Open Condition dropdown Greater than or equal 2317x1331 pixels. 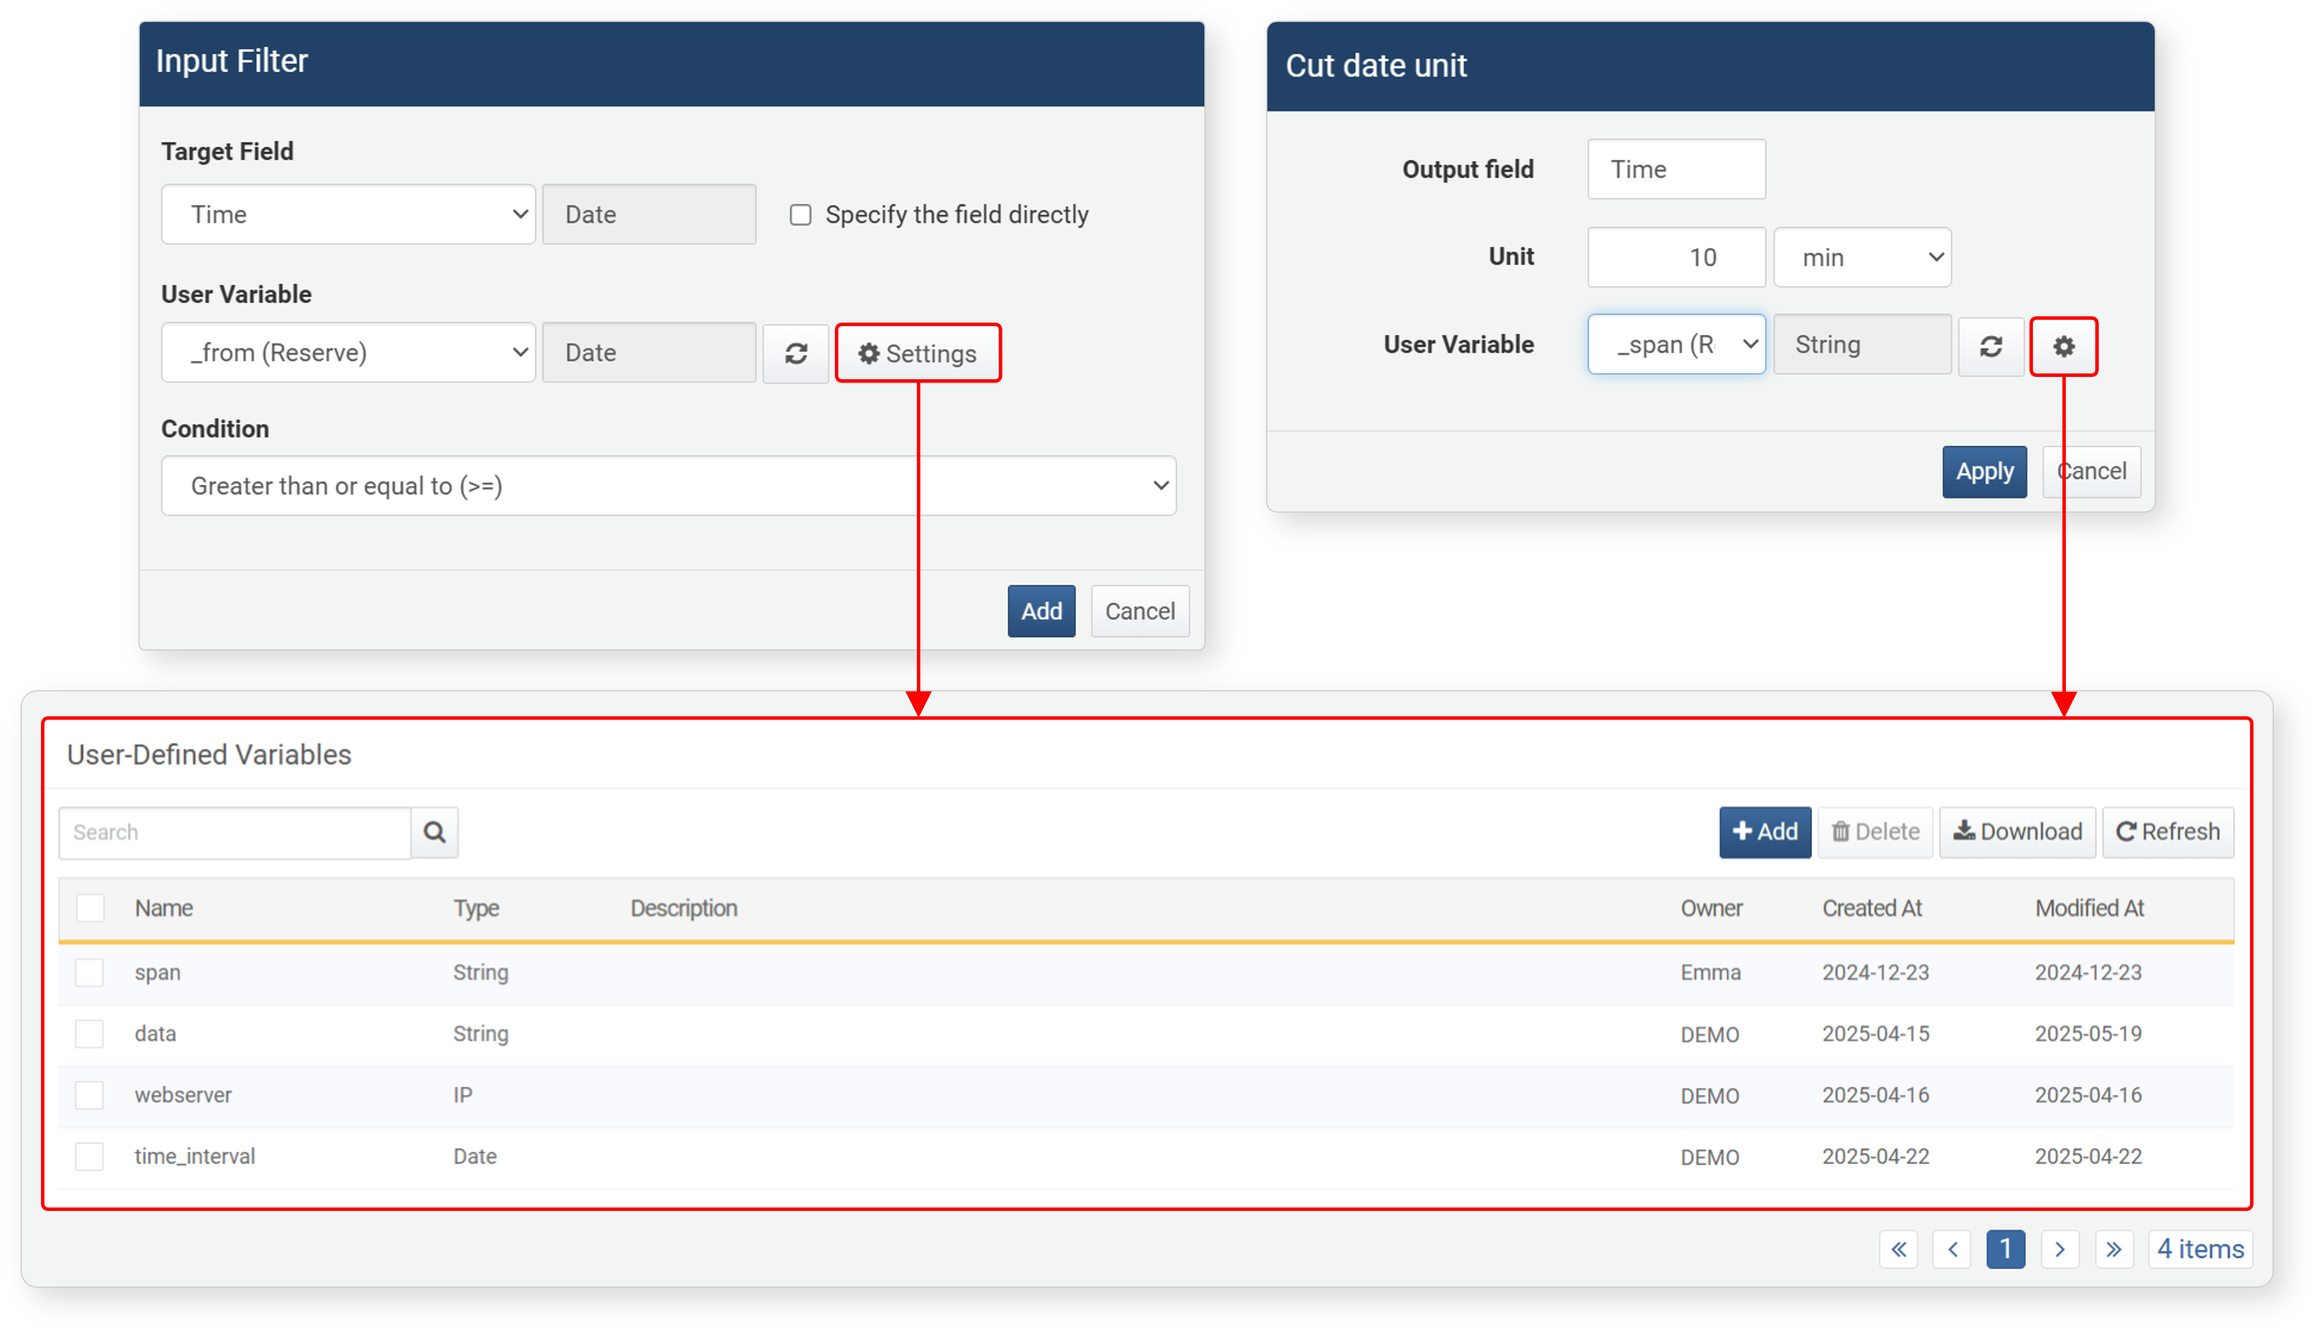pos(669,487)
